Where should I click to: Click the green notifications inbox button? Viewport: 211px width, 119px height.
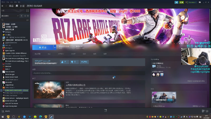click(181, 2)
